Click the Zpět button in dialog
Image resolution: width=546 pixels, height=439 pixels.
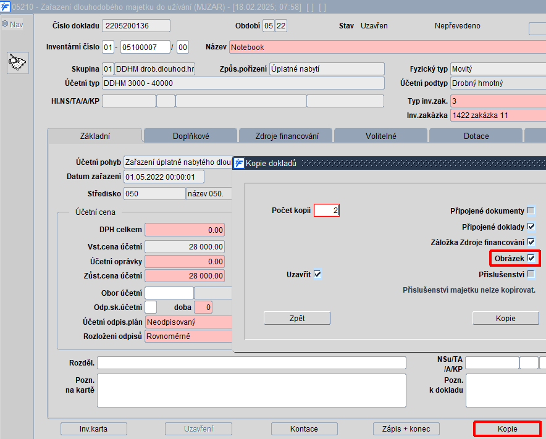tap(297, 318)
